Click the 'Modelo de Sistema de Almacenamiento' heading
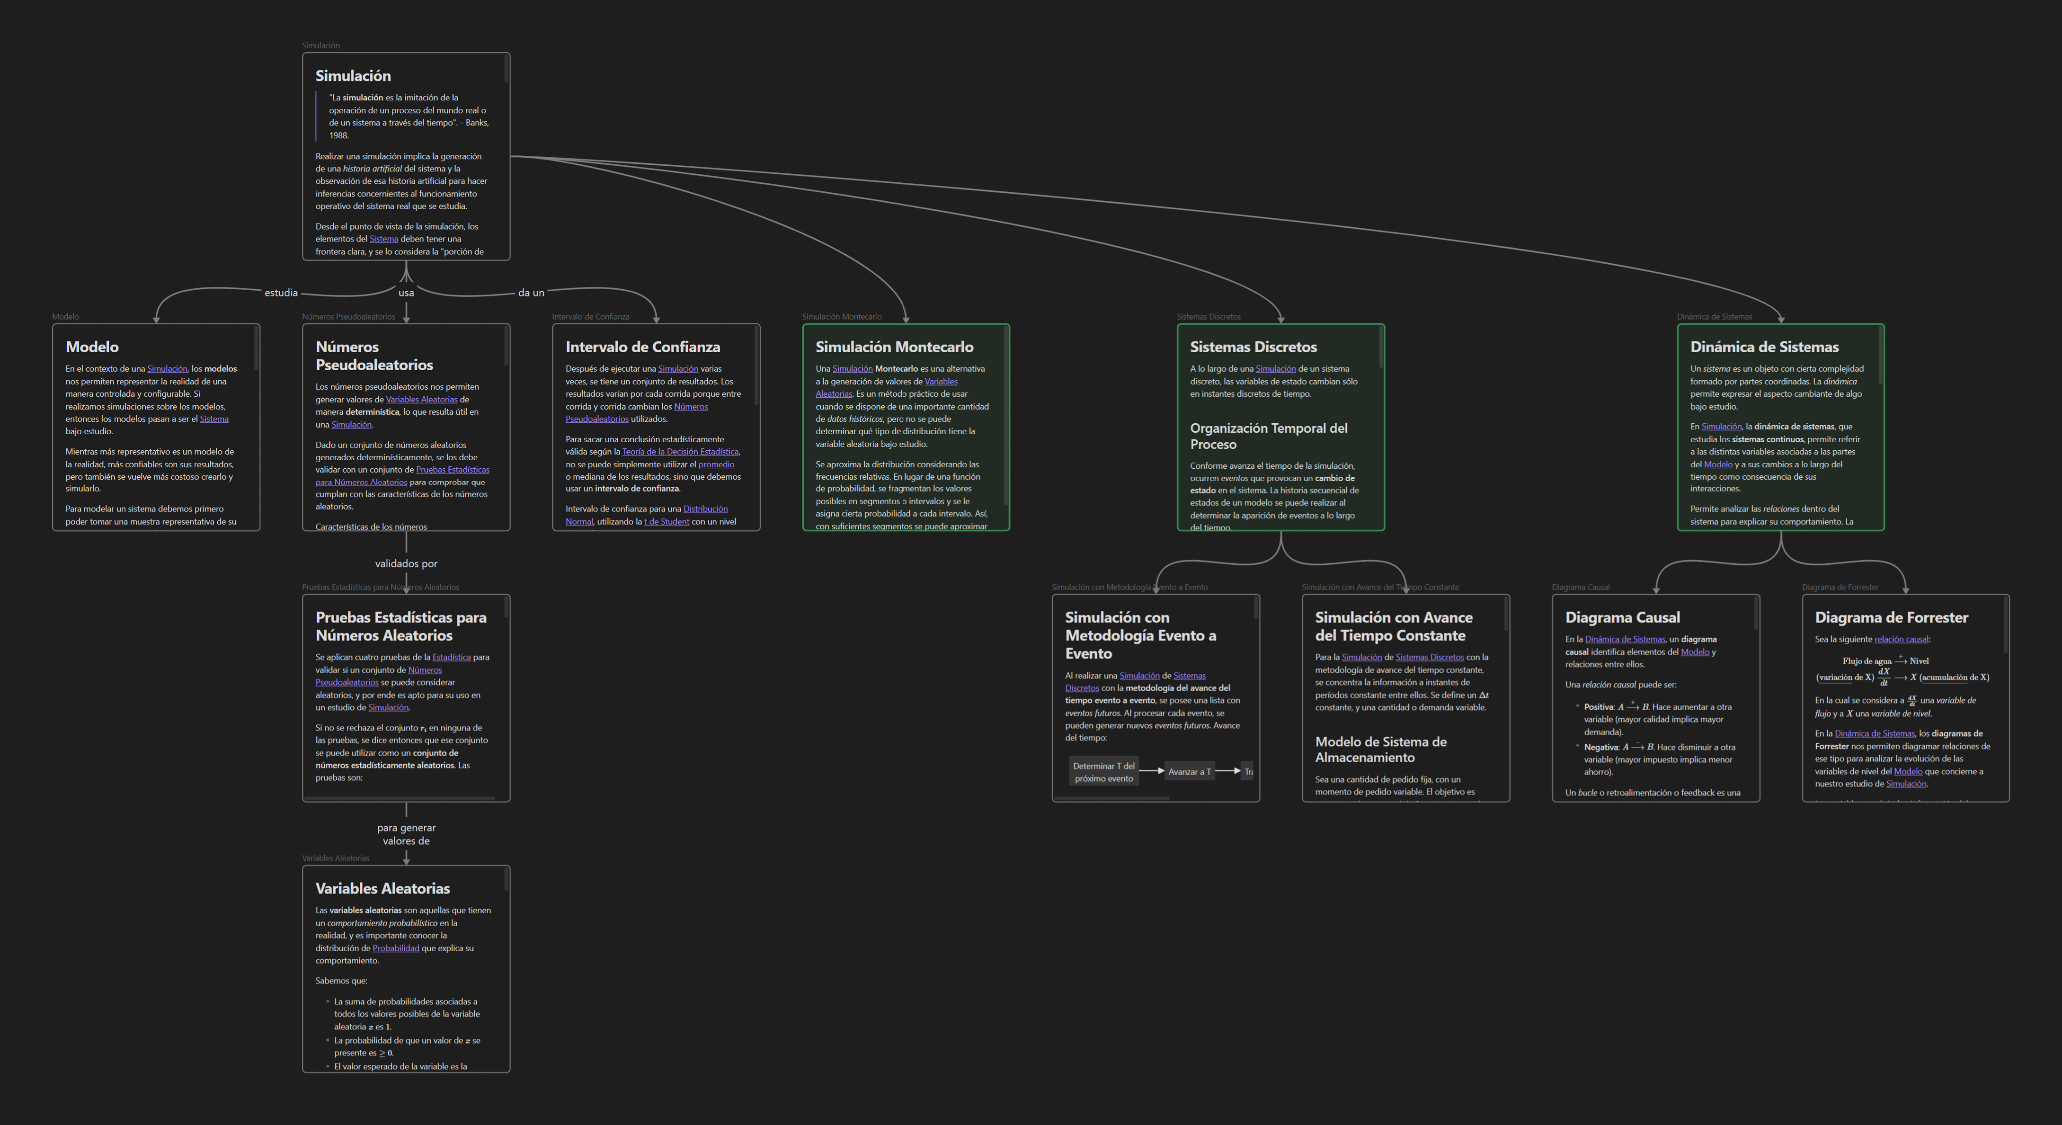Screen dimensions: 2062x1125 [1381, 750]
